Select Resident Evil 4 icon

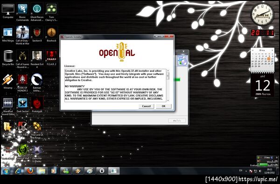(x=37, y=59)
